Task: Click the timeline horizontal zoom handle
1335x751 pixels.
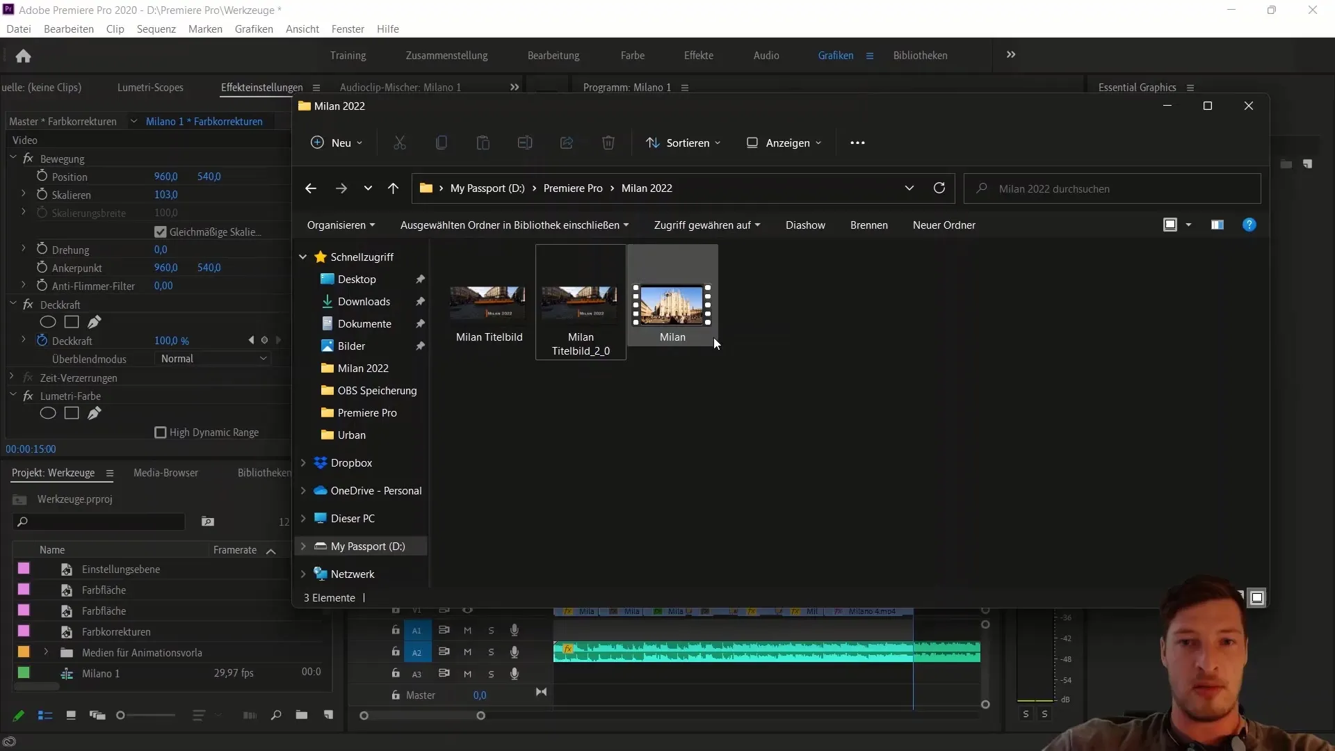Action: (480, 716)
